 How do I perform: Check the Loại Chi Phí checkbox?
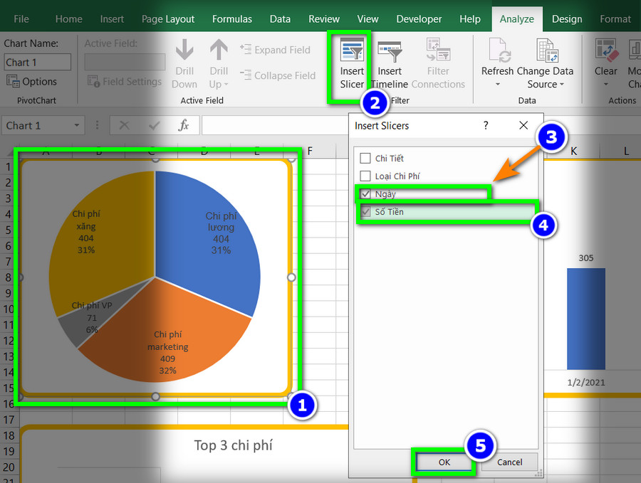[x=365, y=176]
